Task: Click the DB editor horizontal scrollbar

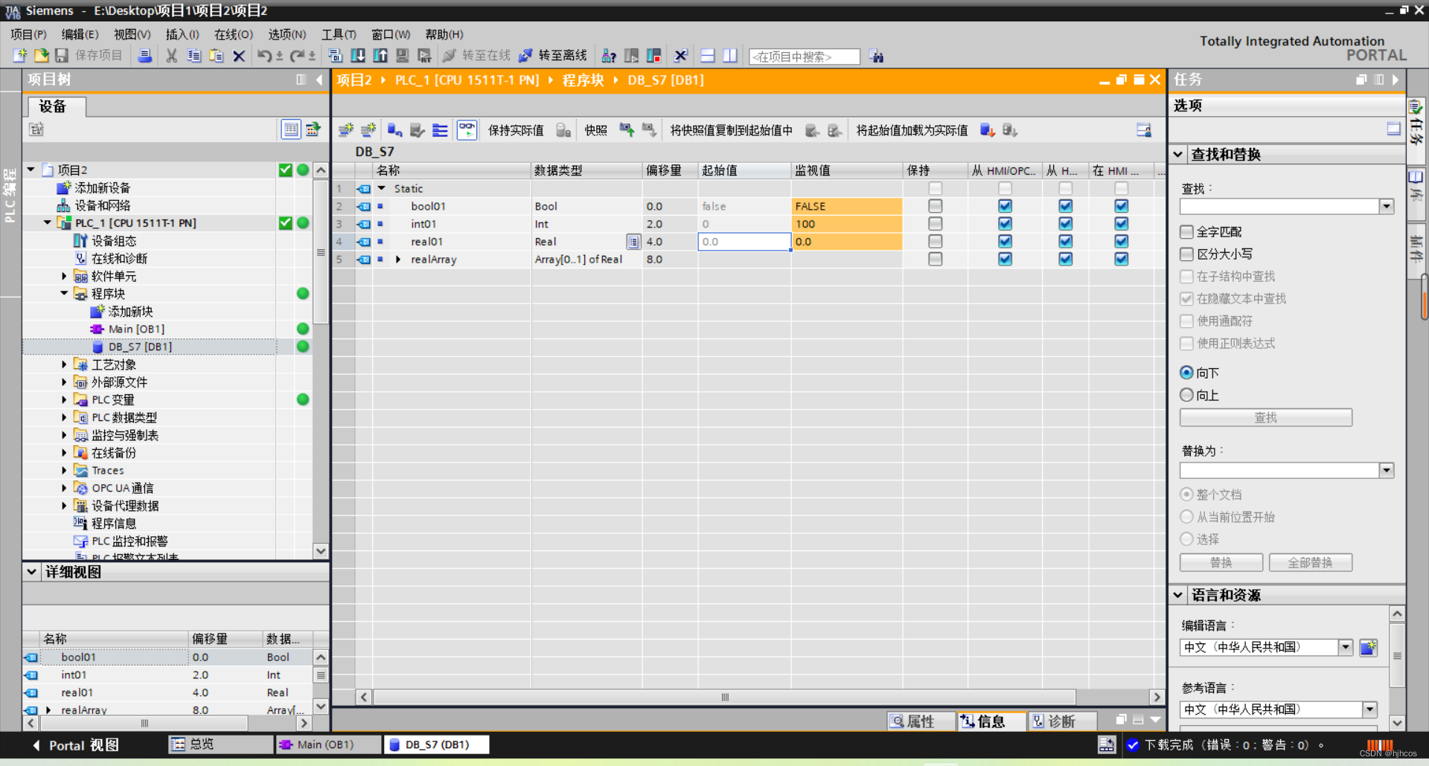Action: coord(724,698)
